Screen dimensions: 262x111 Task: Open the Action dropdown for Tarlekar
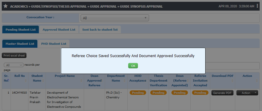pos(247,93)
